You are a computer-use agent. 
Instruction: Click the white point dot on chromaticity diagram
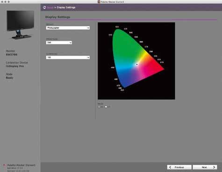(137, 64)
